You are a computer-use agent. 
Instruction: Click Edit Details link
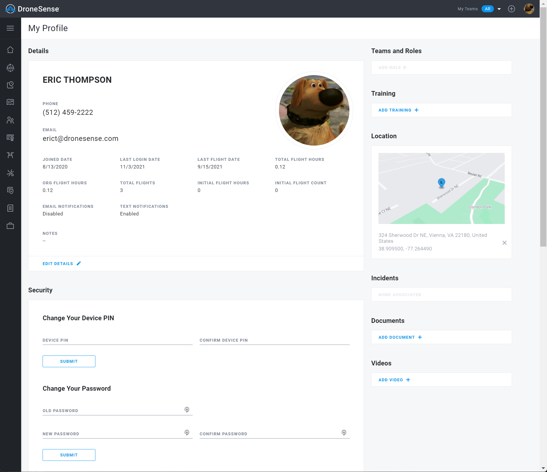(x=58, y=264)
